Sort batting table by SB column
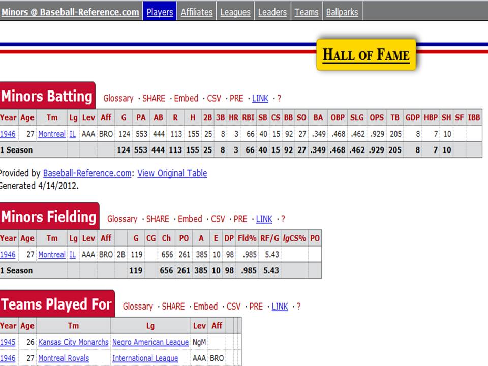This screenshot has height=366, width=488. [263, 117]
